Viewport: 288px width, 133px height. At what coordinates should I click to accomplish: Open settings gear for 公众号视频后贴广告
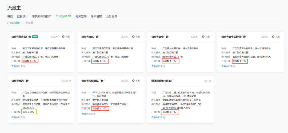pyautogui.click(x=133, y=81)
